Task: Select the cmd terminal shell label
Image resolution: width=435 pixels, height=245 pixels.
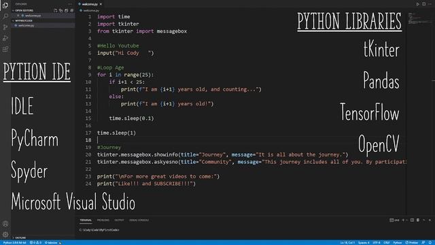Action: point(394,220)
